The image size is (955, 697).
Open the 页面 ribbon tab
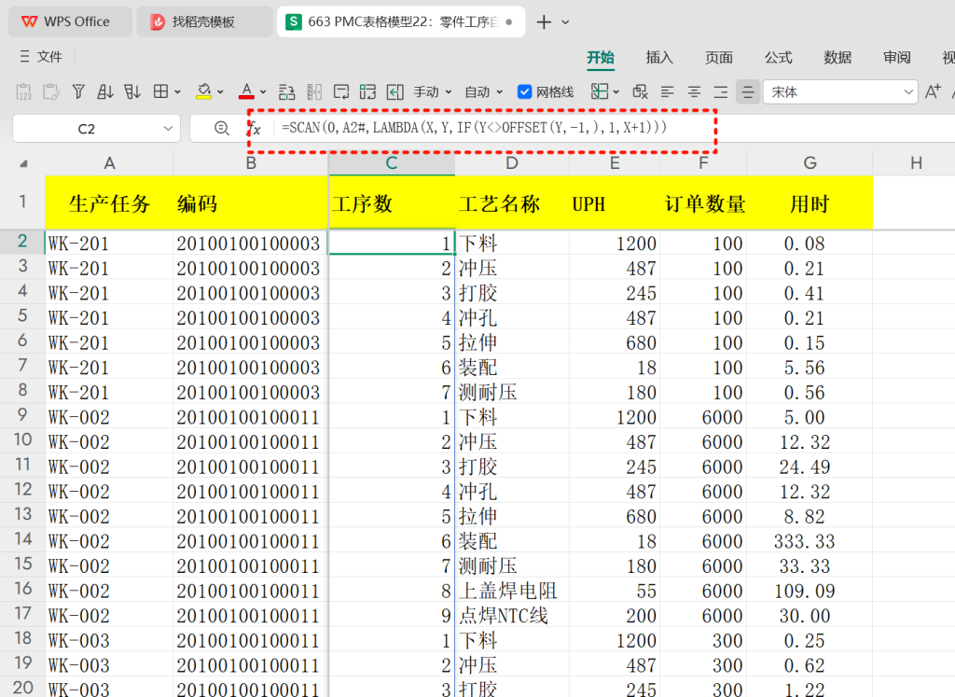pos(719,57)
